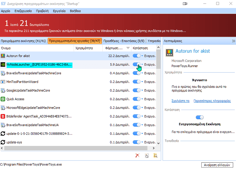Click the red Bitdefender AgentTask icon
This screenshot has height=169, width=236.
point(3,116)
